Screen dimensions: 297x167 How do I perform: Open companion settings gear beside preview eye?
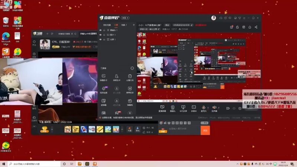coord(240,108)
